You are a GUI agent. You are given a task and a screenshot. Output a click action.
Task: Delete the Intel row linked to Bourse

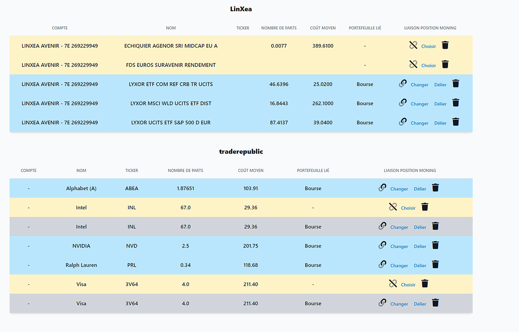(435, 226)
